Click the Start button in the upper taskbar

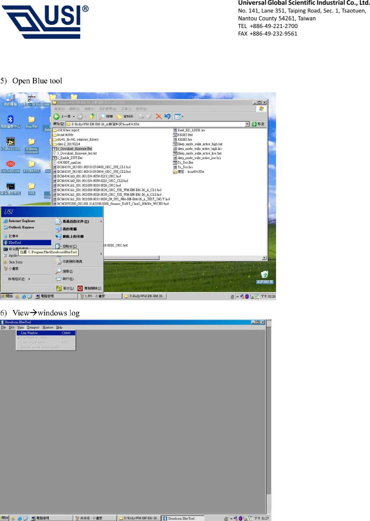[x=7, y=296]
